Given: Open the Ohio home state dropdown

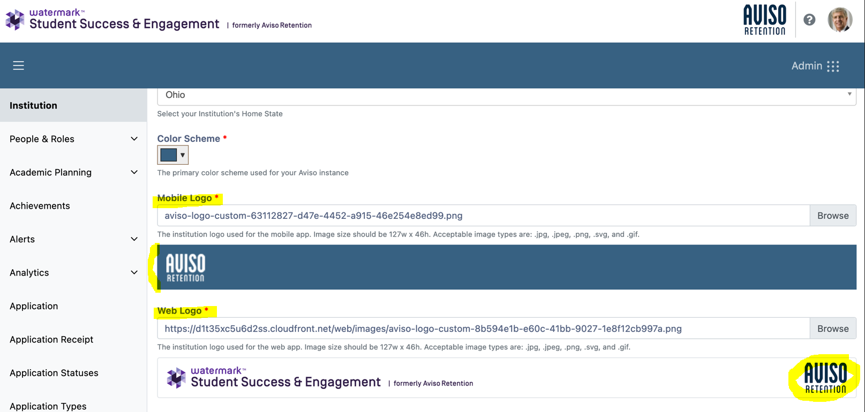Looking at the screenshot, I should click(x=507, y=96).
